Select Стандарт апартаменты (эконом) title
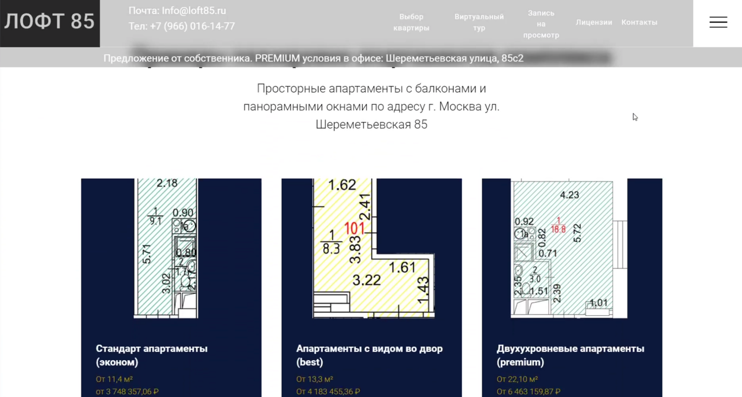Screen dimensions: 742x397 click(x=151, y=355)
